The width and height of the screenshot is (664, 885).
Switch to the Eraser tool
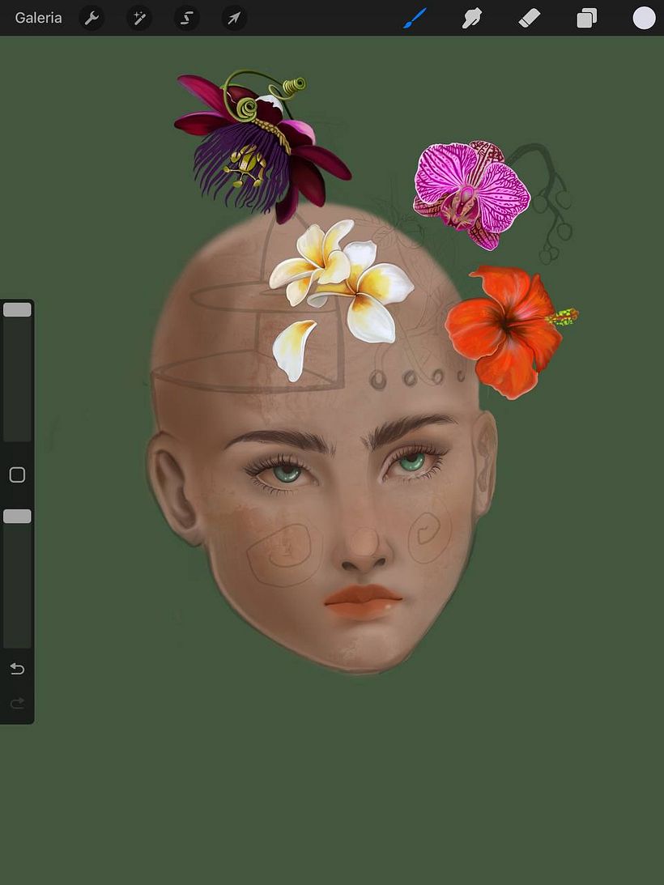[x=529, y=18]
